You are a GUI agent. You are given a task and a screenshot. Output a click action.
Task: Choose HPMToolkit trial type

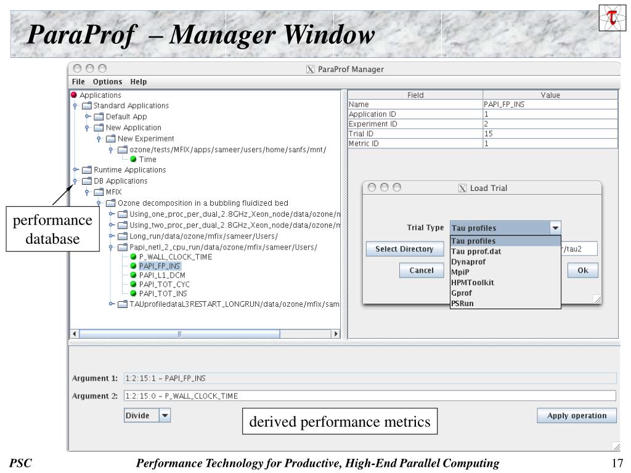pyautogui.click(x=505, y=283)
